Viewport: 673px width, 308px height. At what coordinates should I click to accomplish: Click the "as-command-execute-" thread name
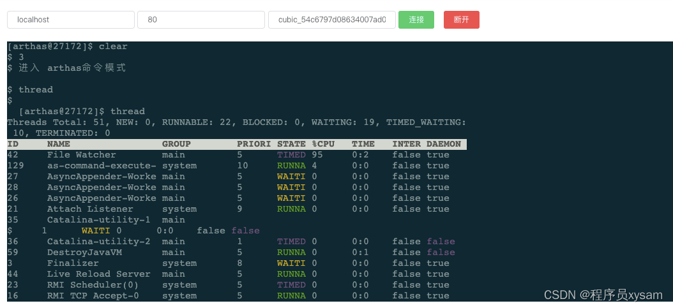pyautogui.click(x=102, y=165)
